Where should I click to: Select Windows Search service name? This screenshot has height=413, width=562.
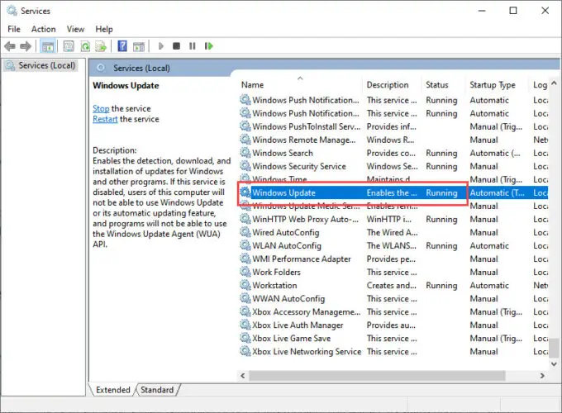(283, 153)
